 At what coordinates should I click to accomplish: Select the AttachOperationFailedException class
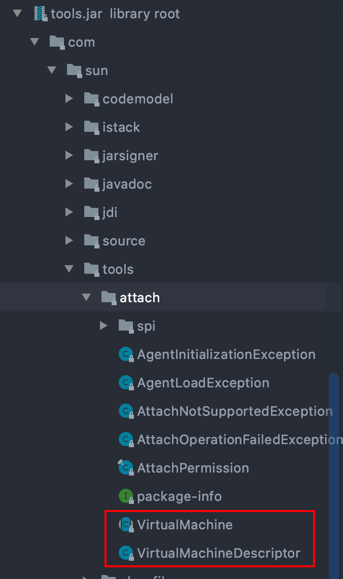[x=238, y=440]
